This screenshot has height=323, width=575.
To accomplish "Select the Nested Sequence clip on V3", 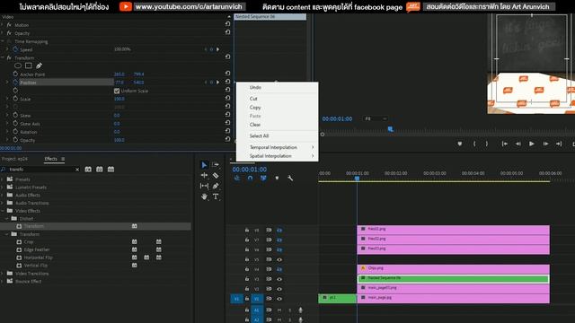I will (453, 279).
